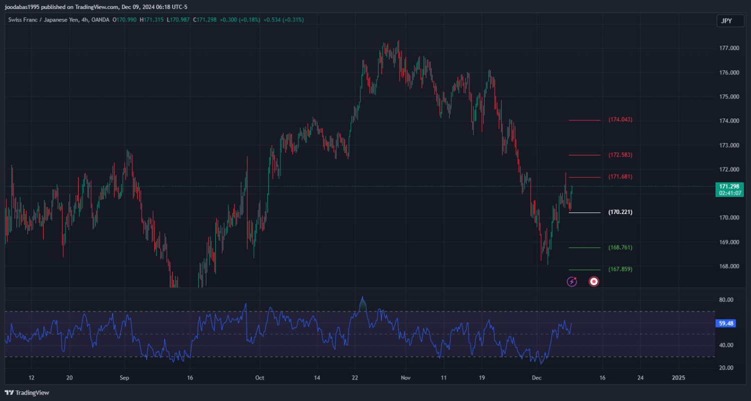Click the purple lightning bolt event icon
Viewport: 751px width, 401px height.
pos(572,281)
